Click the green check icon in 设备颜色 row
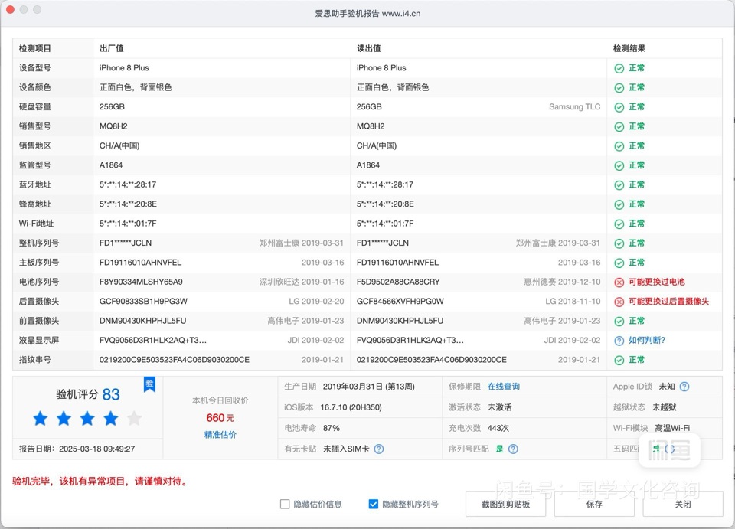Screen dimensions: 735x529 click(x=619, y=88)
